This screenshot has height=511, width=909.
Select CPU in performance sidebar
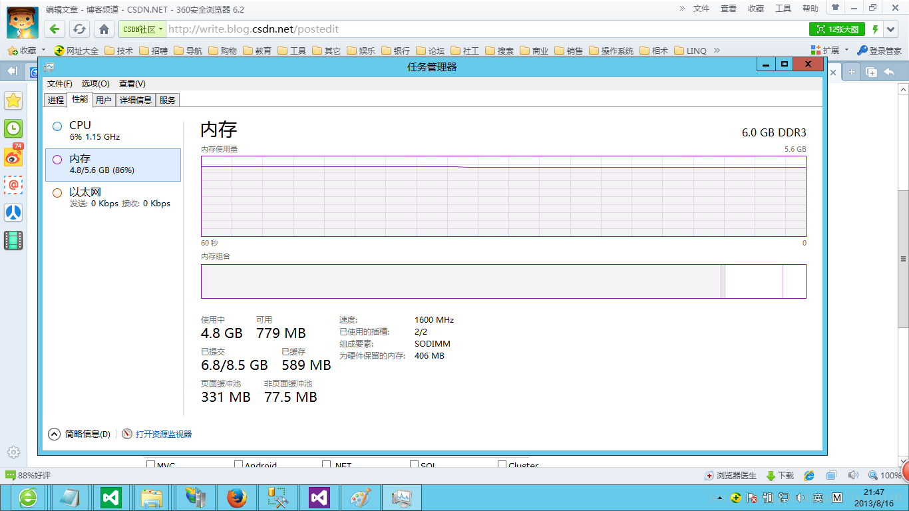[113, 130]
